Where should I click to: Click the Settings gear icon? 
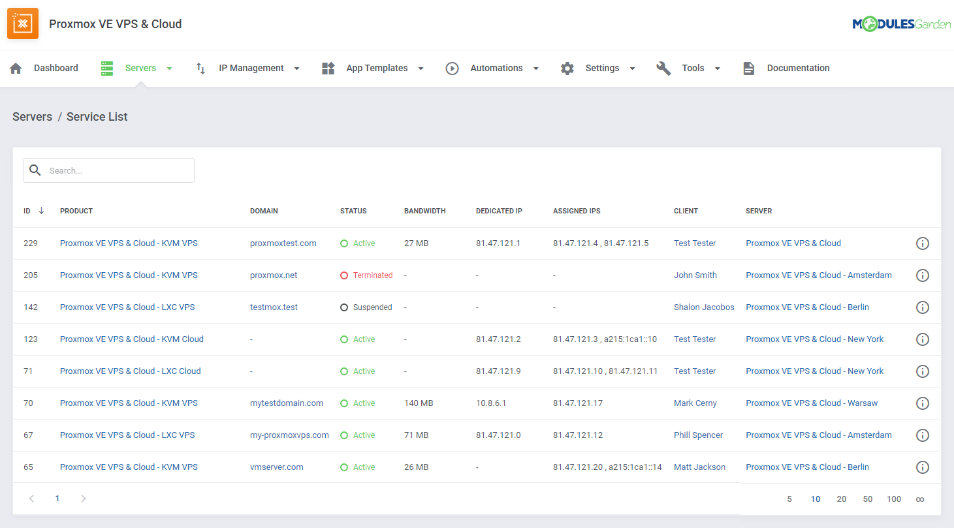point(567,68)
